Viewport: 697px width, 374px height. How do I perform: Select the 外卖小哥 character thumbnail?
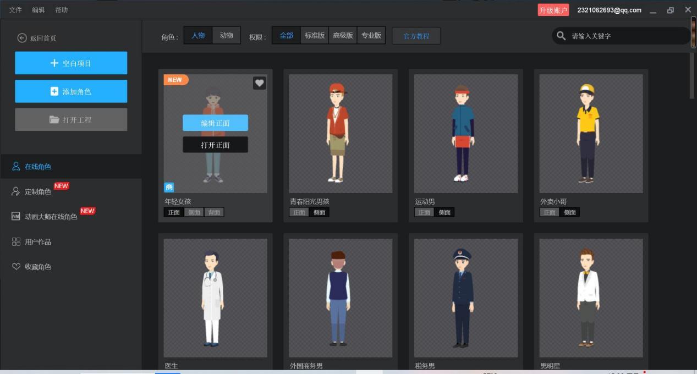(591, 134)
